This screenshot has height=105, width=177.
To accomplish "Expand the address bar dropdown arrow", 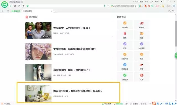I will (x=108, y=6).
